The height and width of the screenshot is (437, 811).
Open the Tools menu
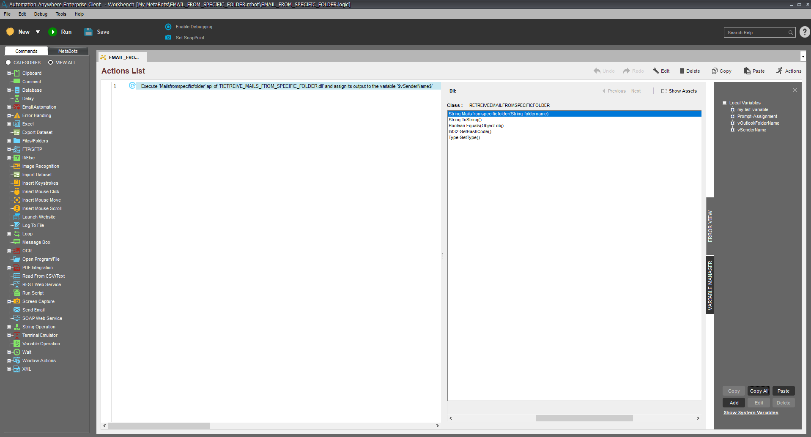pos(61,14)
